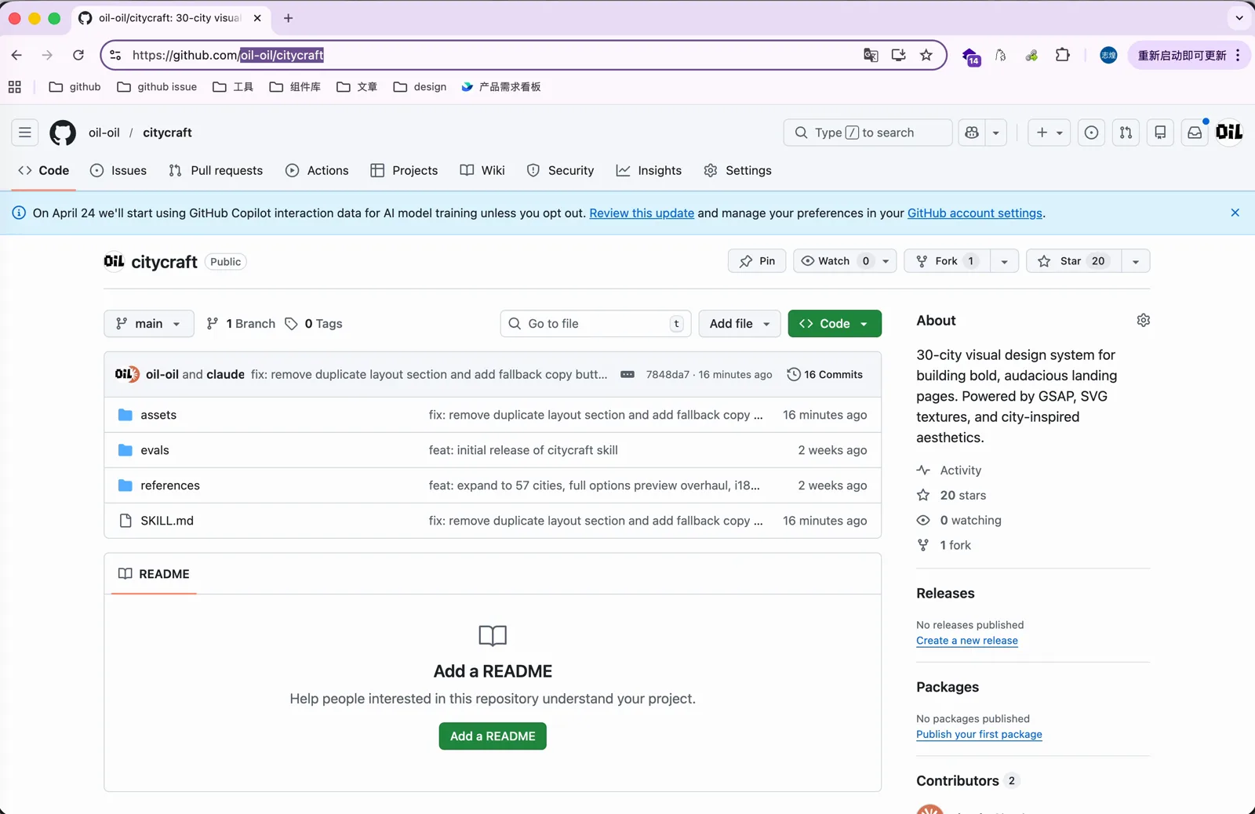Screen dimensions: 1255x814
Task: Select the README tab in the file viewer
Action: (154, 574)
